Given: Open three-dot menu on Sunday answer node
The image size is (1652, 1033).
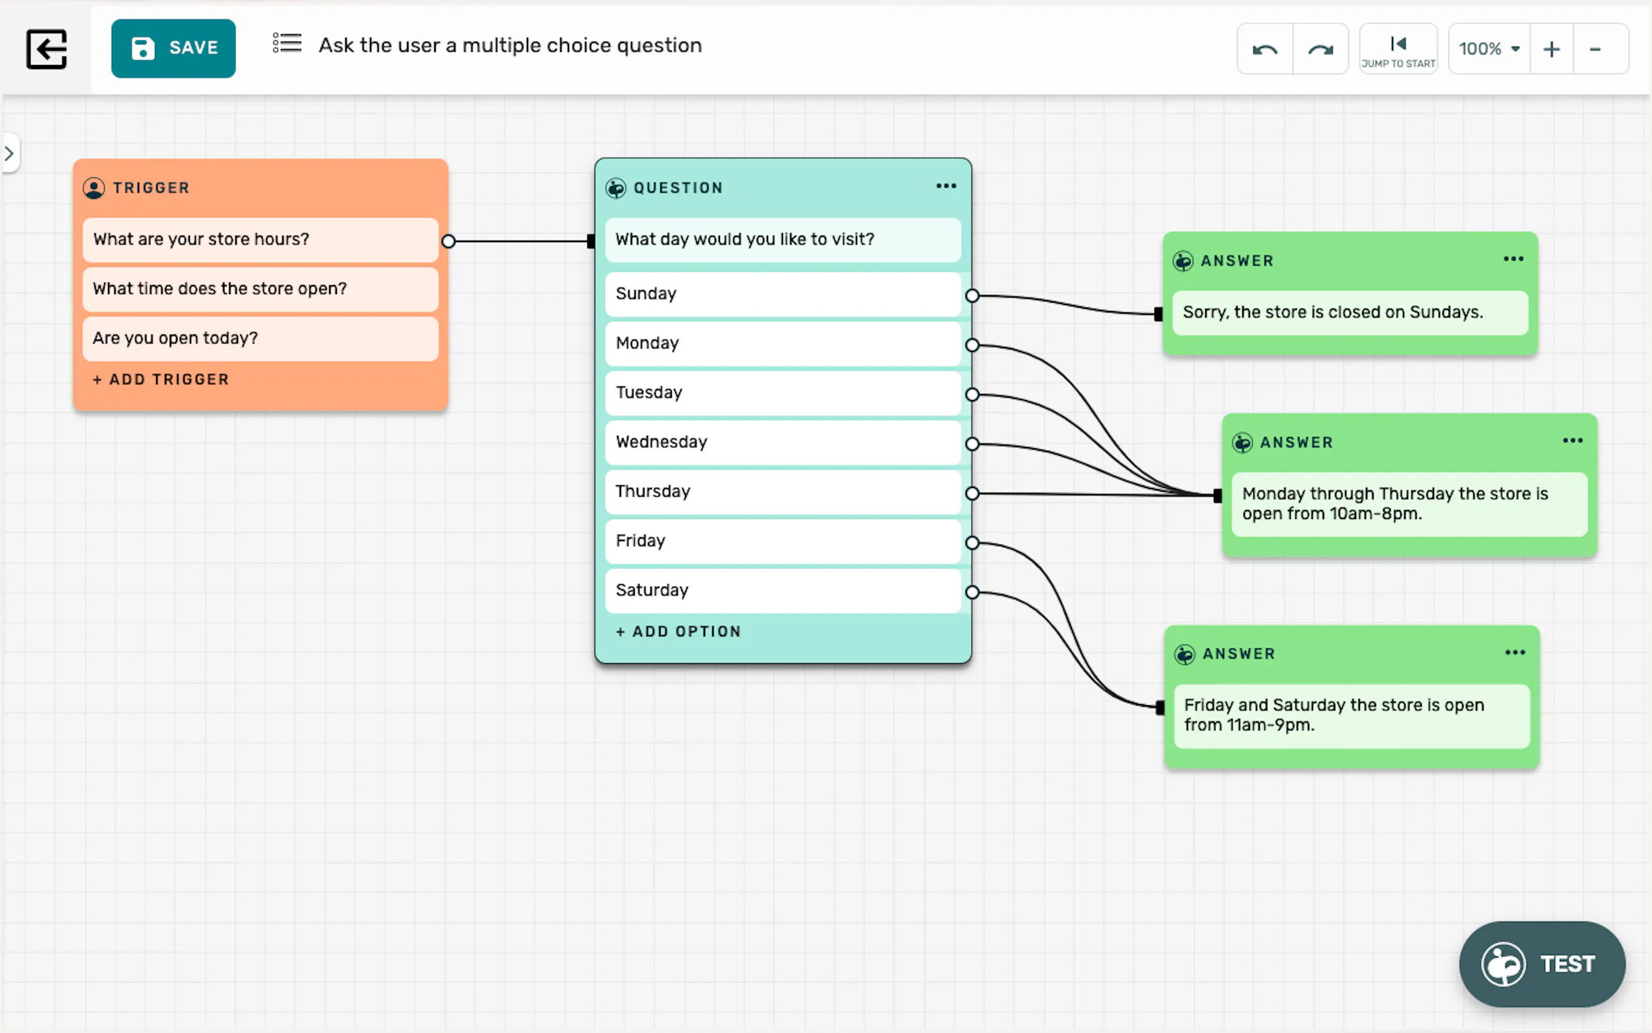Looking at the screenshot, I should tap(1513, 259).
